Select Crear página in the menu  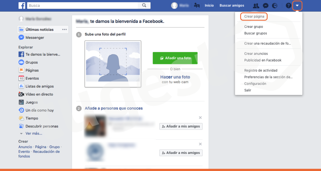pos(254,17)
